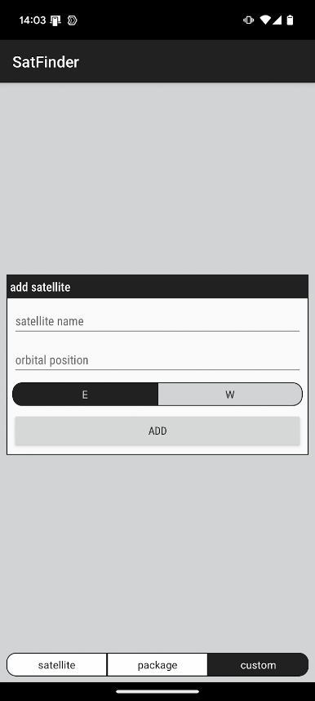The width and height of the screenshot is (315, 701).
Task: Tap the cellular signal strength icon
Action: coord(277,20)
